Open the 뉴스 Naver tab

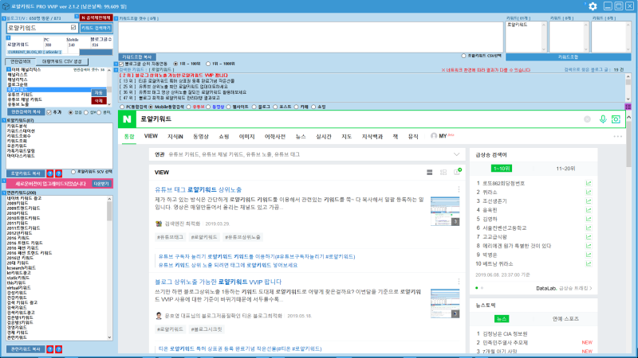pos(301,137)
